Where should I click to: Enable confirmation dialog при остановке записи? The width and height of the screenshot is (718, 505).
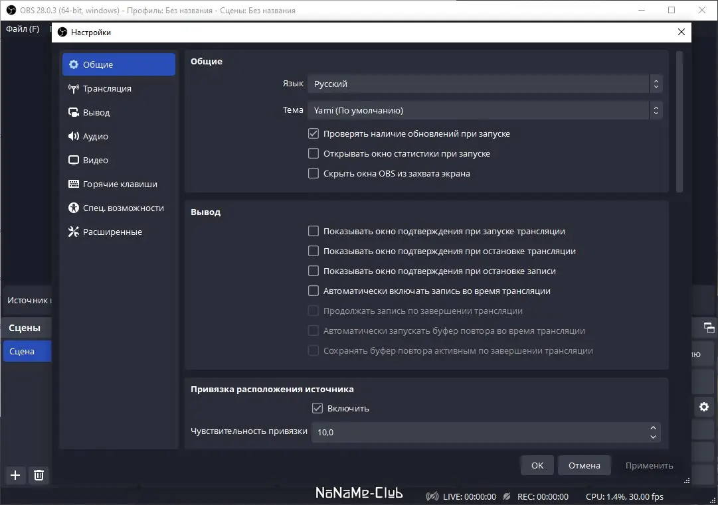(314, 271)
